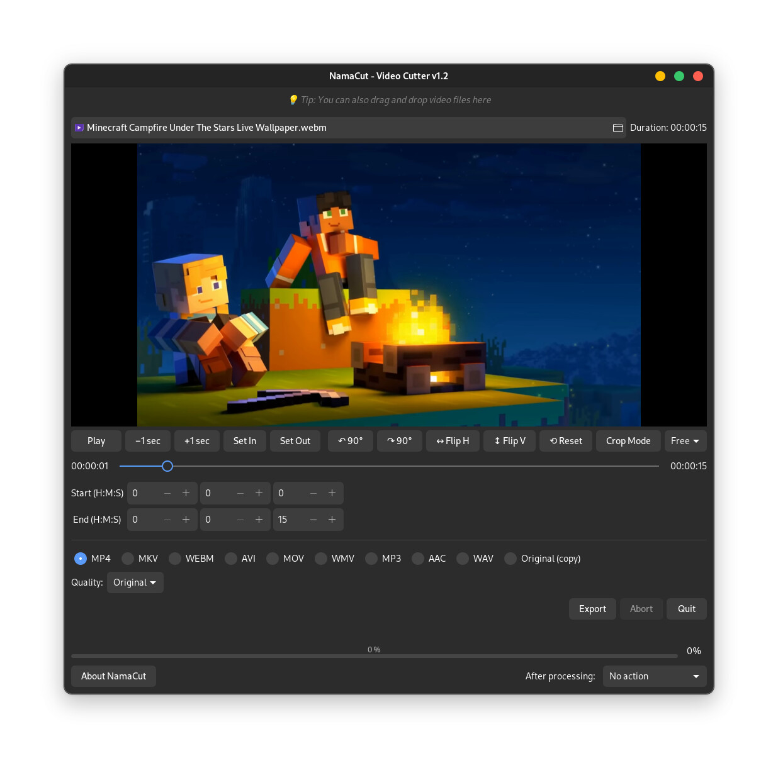
Task: Reset video transformations
Action: [565, 441]
